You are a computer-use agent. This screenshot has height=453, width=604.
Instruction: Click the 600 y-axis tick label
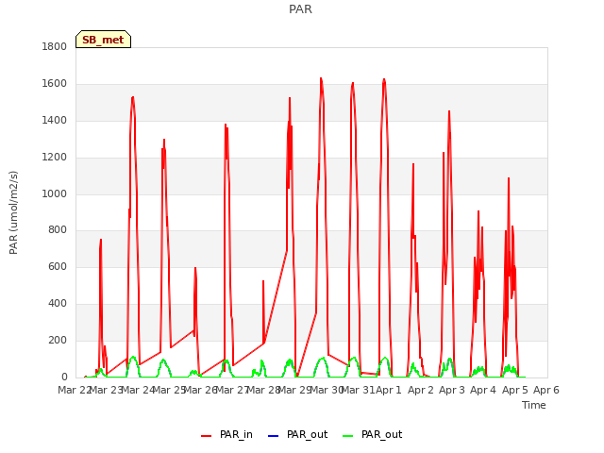58,266
